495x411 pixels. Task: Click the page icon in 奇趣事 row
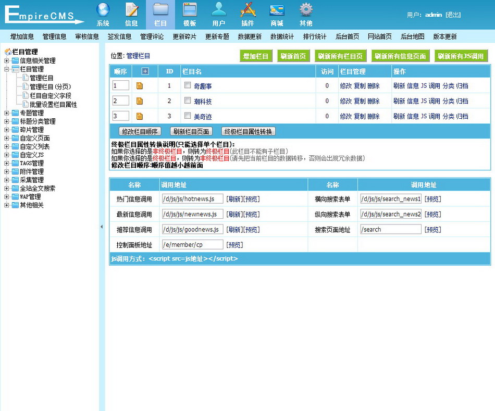pyautogui.click(x=140, y=85)
